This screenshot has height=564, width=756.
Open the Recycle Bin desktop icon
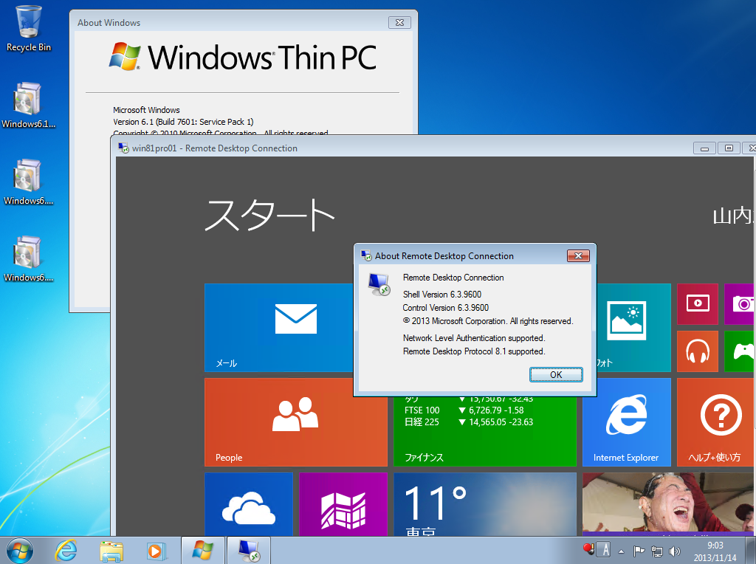click(29, 29)
